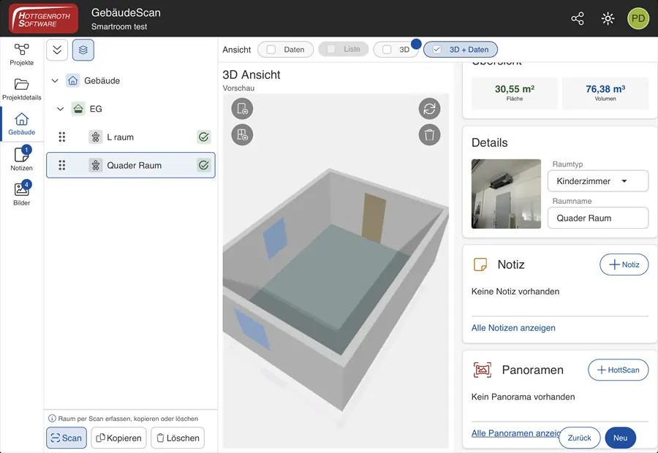658x453 pixels.
Task: Click the blue badge on 3D option
Action: click(416, 44)
